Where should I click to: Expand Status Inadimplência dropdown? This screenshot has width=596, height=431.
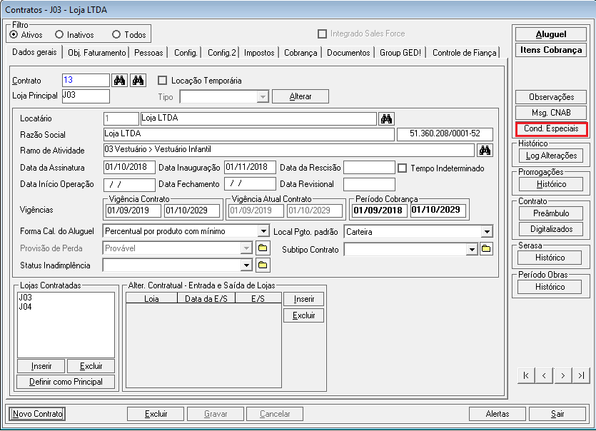[246, 265]
